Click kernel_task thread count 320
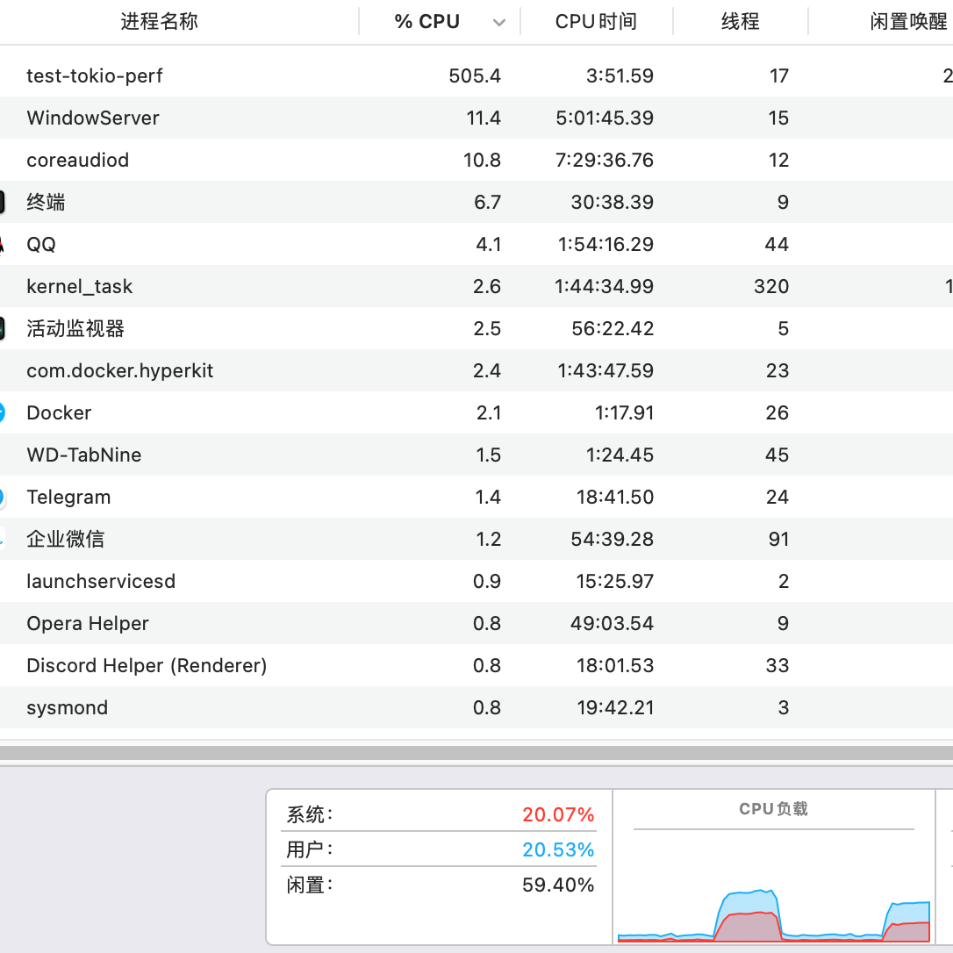This screenshot has height=953, width=953. click(771, 286)
